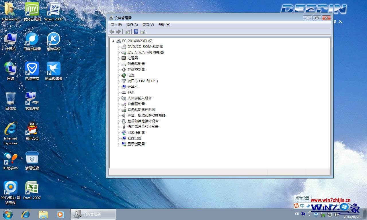Viewport: 367px width, 220px height.
Task: Toggle the console tree pane visibility
Action: [x=127, y=32]
